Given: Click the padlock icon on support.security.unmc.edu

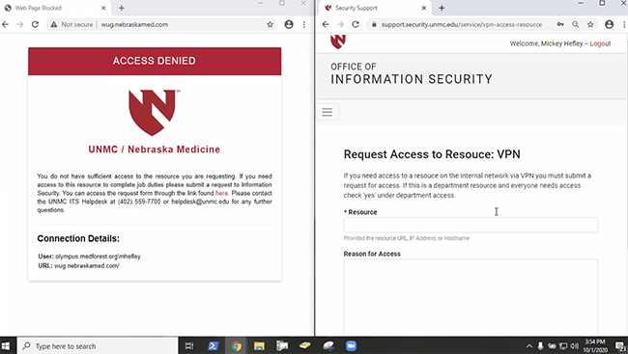Looking at the screenshot, I should click(x=374, y=24).
